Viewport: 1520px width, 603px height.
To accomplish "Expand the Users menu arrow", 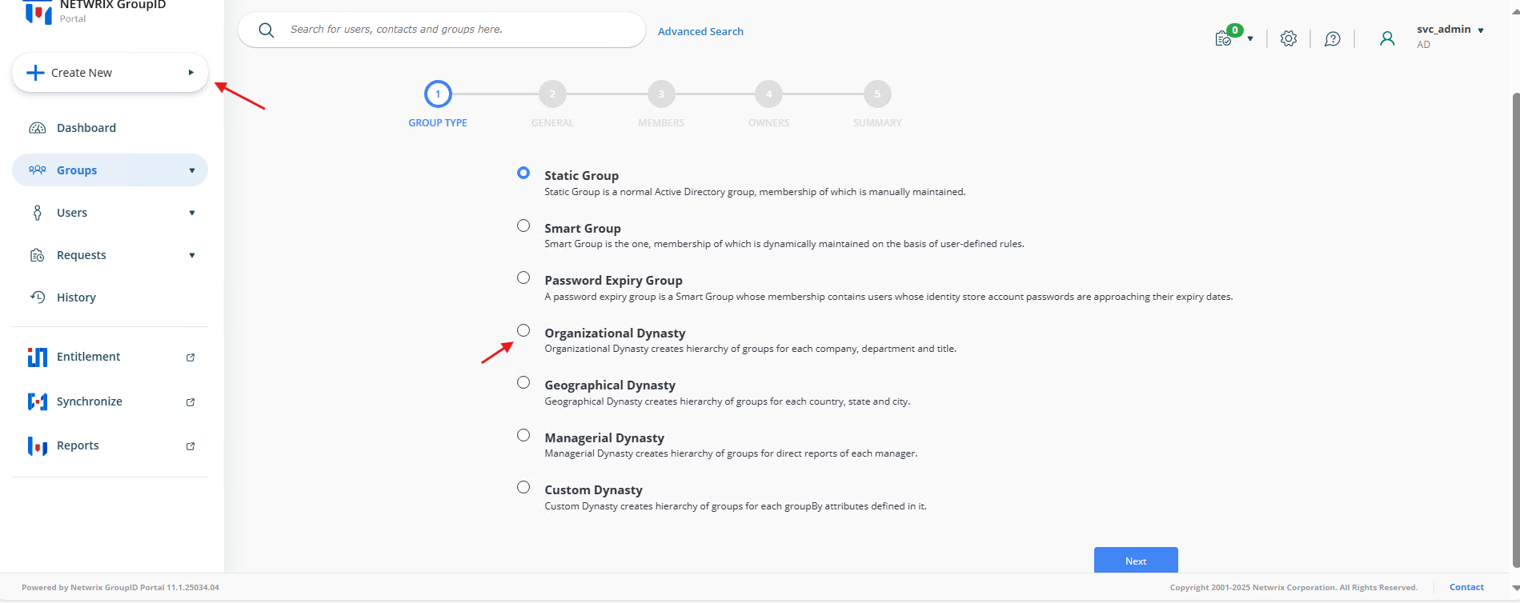I will (x=192, y=213).
